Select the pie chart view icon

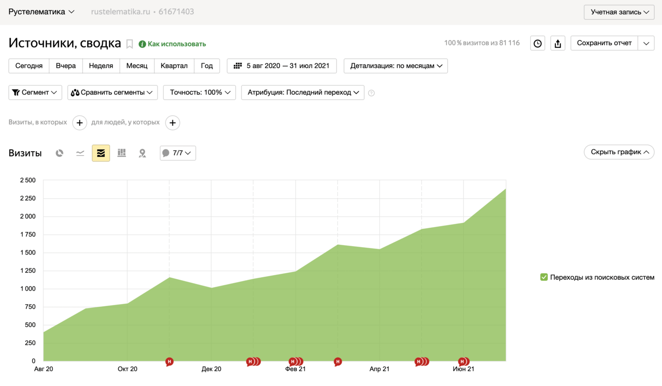tap(59, 153)
